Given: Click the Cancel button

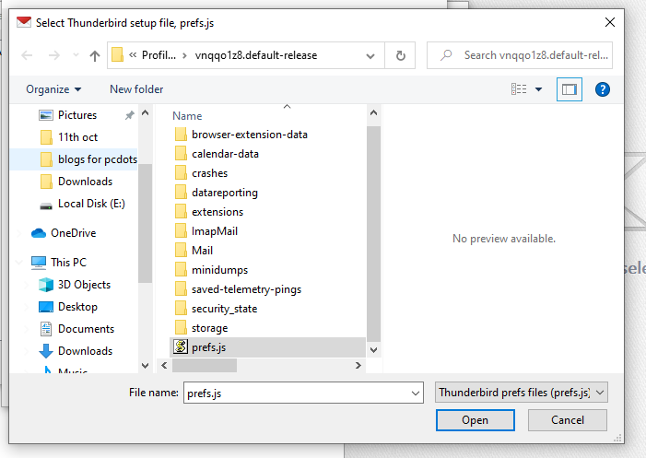Looking at the screenshot, I should [x=568, y=420].
